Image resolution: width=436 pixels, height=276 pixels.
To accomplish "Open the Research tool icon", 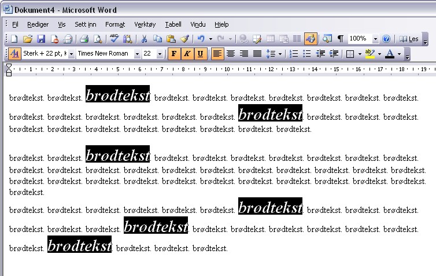I will 128,39.
